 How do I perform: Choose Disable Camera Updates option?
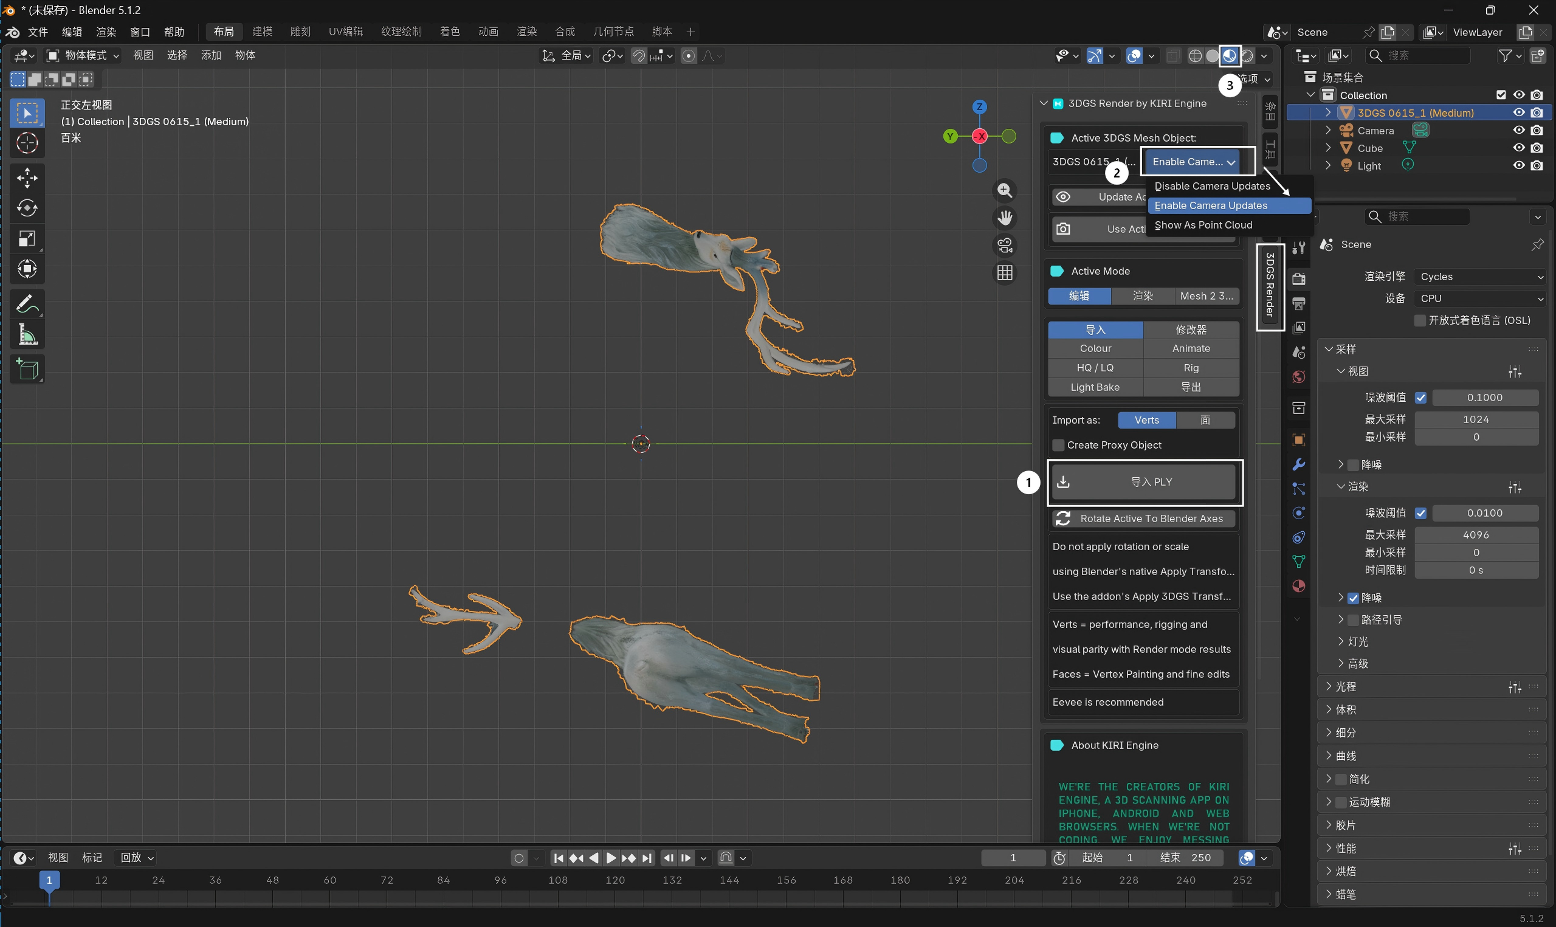[x=1230, y=186]
